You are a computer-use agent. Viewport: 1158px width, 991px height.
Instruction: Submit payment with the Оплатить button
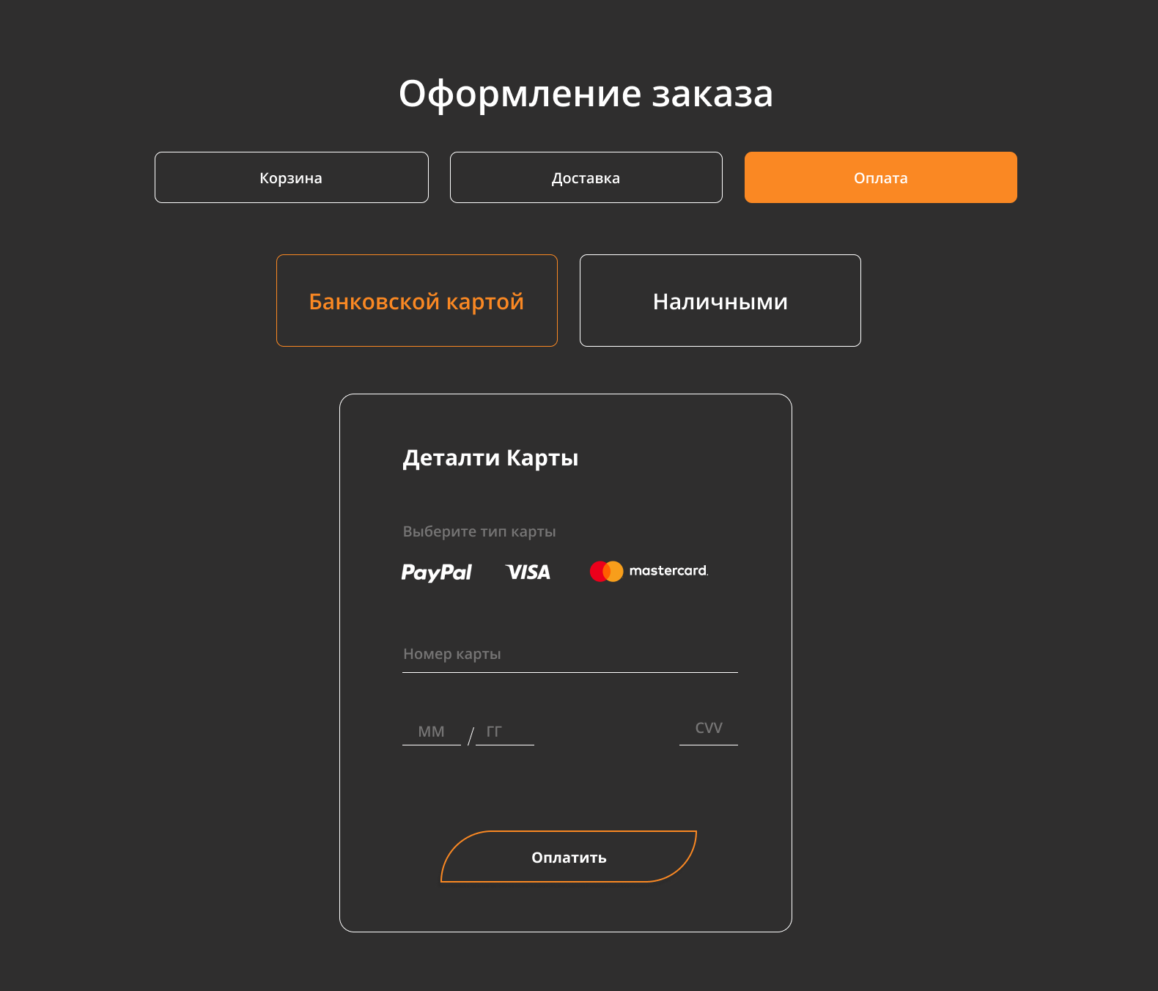click(569, 857)
